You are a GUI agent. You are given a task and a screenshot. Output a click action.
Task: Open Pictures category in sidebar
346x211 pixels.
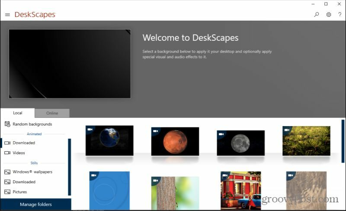tap(19, 192)
